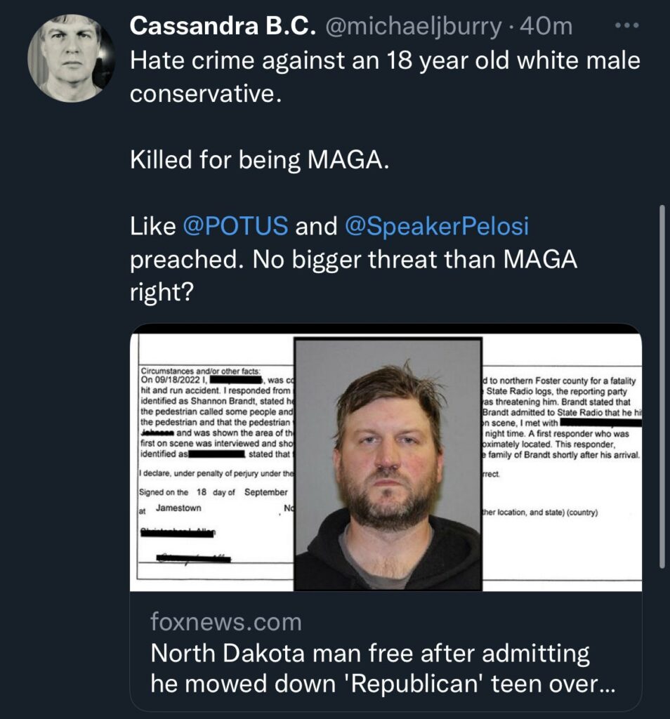
Task: Click the mugshot photo in the link preview
Action: (388, 463)
